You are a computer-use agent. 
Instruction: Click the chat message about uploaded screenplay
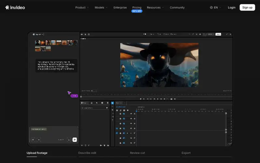point(56,66)
